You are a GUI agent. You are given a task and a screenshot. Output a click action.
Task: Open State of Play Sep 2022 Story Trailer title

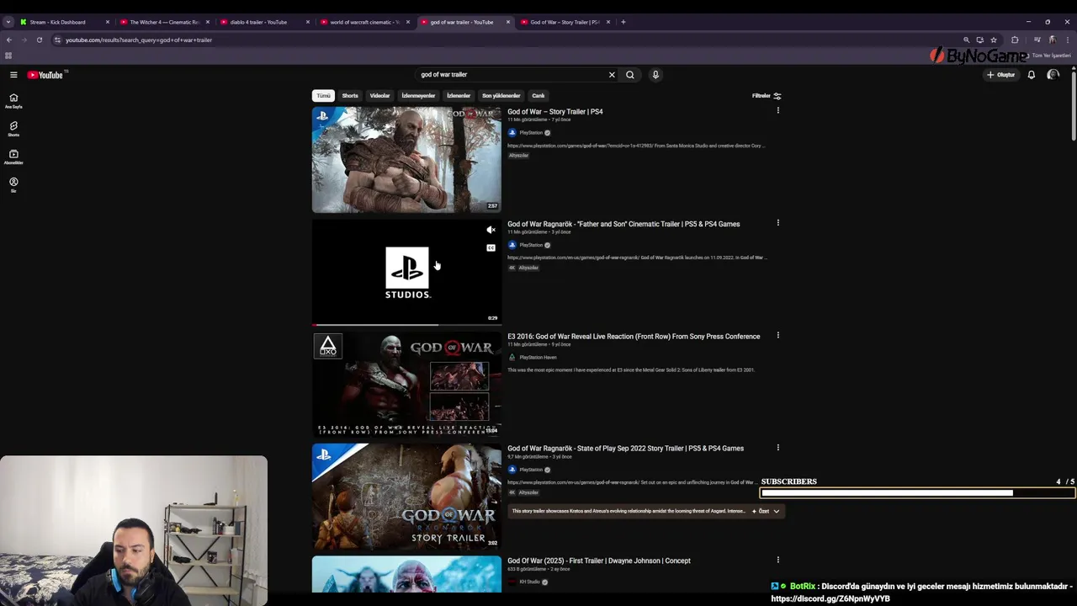pyautogui.click(x=625, y=449)
